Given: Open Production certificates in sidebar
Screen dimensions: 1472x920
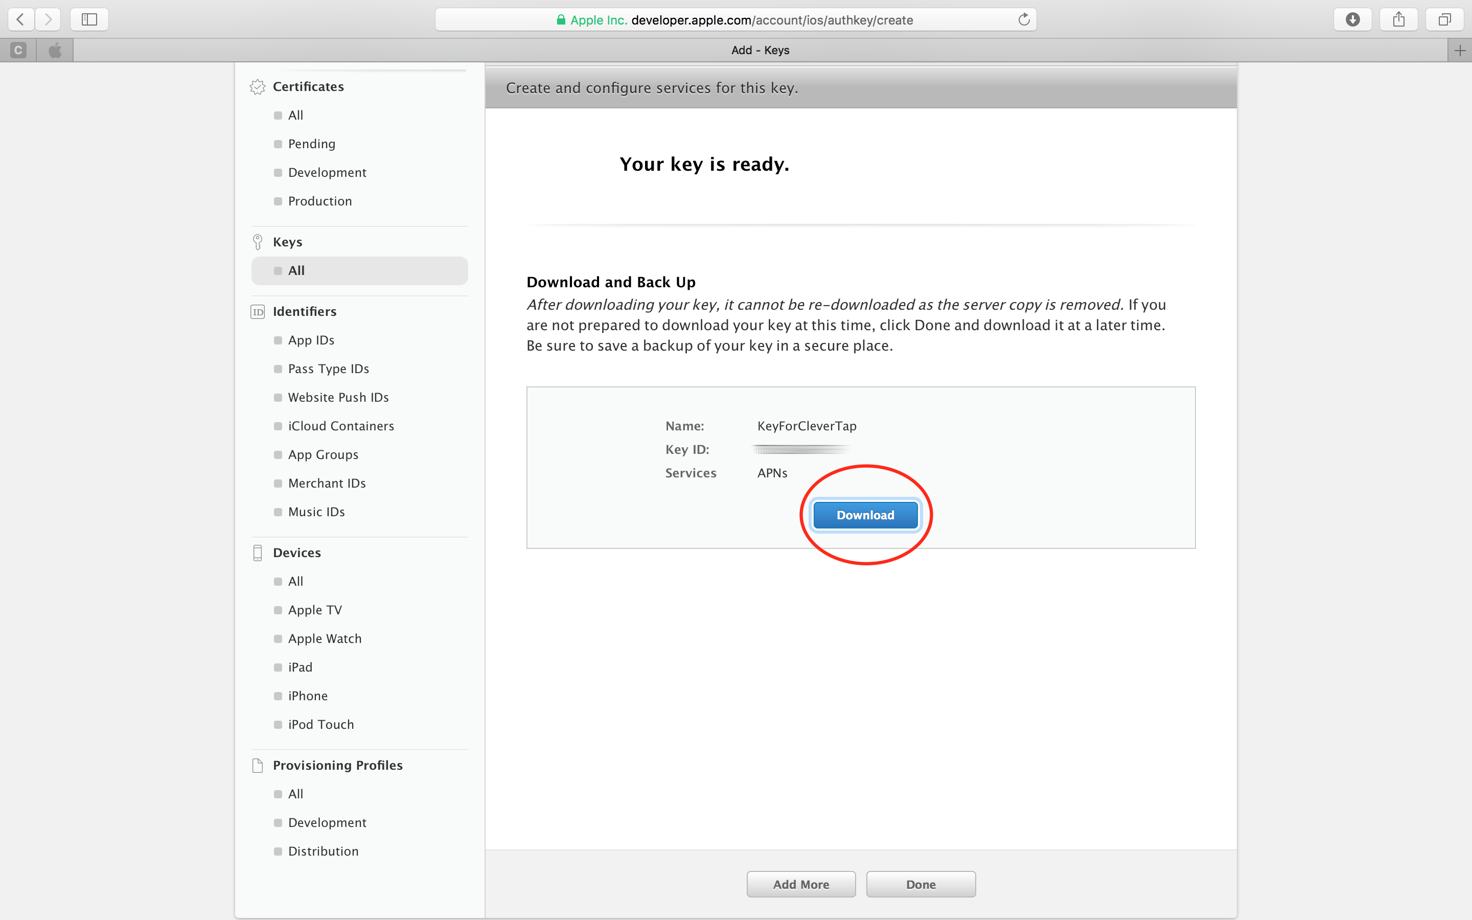Looking at the screenshot, I should coord(319,201).
